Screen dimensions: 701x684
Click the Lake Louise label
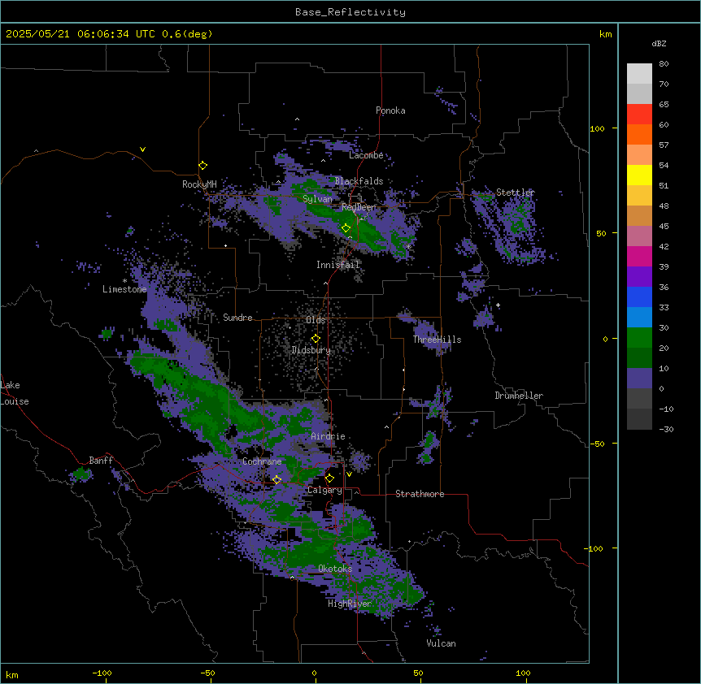(15, 393)
